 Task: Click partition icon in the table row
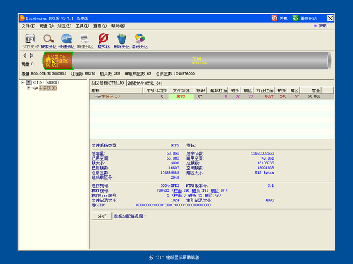[x=98, y=96]
